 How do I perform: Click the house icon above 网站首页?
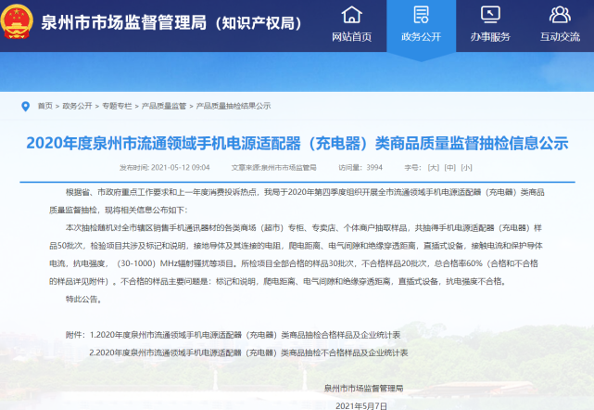pyautogui.click(x=351, y=15)
